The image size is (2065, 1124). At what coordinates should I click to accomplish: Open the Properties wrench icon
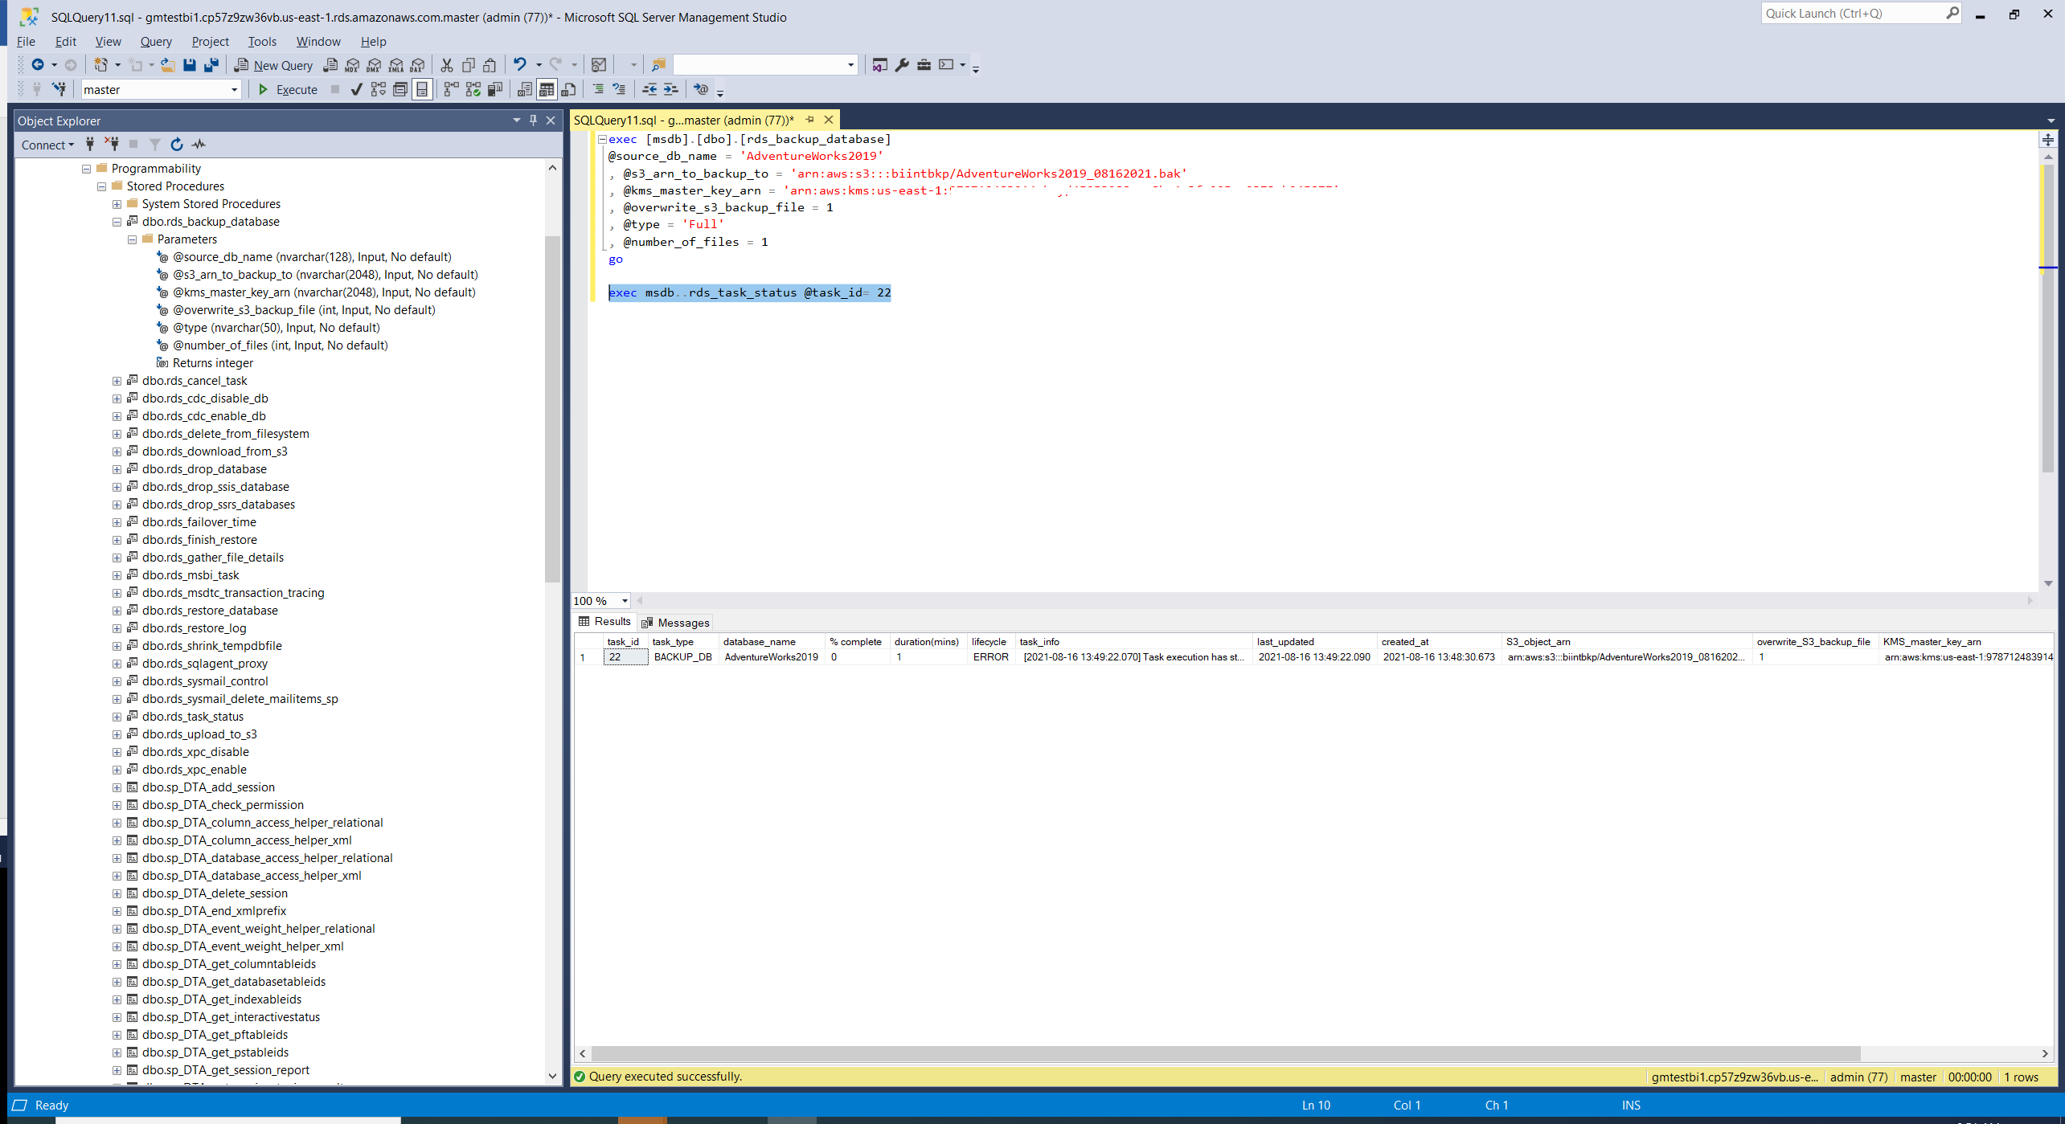coord(902,65)
